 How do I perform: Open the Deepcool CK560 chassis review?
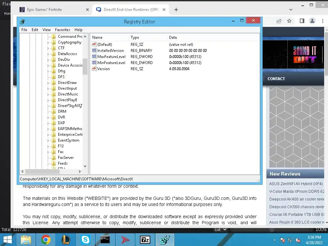pos(297,207)
